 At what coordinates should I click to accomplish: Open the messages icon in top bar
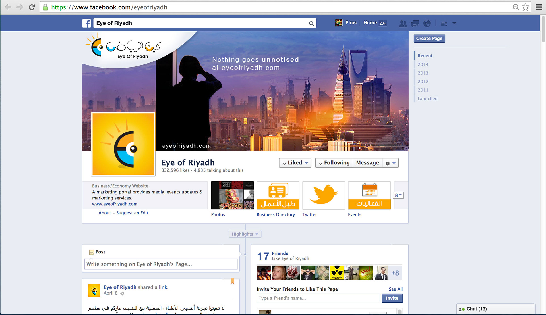[415, 23]
